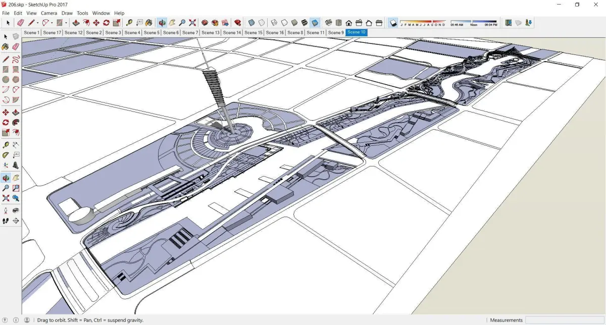This screenshot has width=606, height=325.
Task: Select the Look Around eye tool
Action: pyautogui.click(x=16, y=210)
